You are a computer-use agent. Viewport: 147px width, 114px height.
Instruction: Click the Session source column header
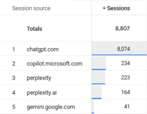31,8
